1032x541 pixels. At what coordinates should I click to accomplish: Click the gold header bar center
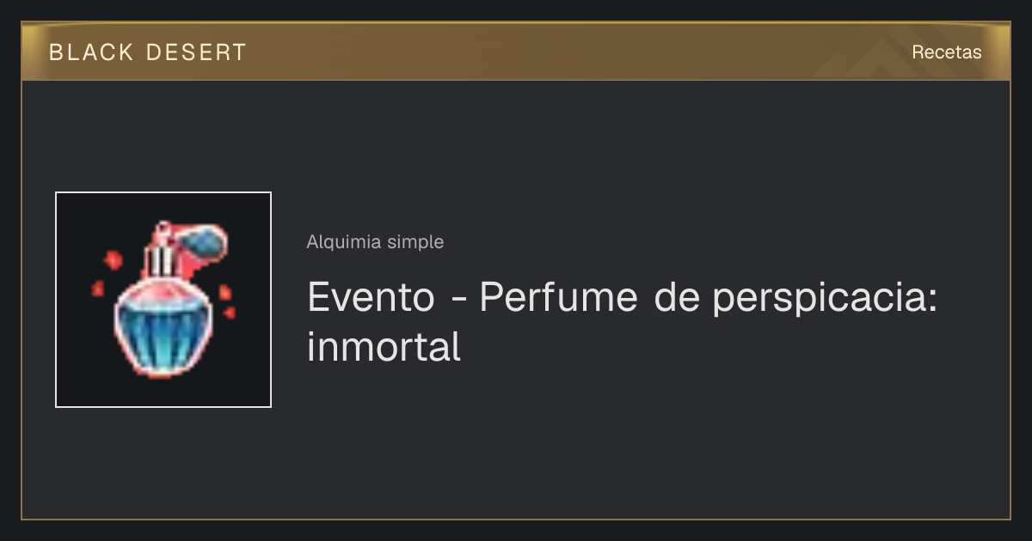516,52
